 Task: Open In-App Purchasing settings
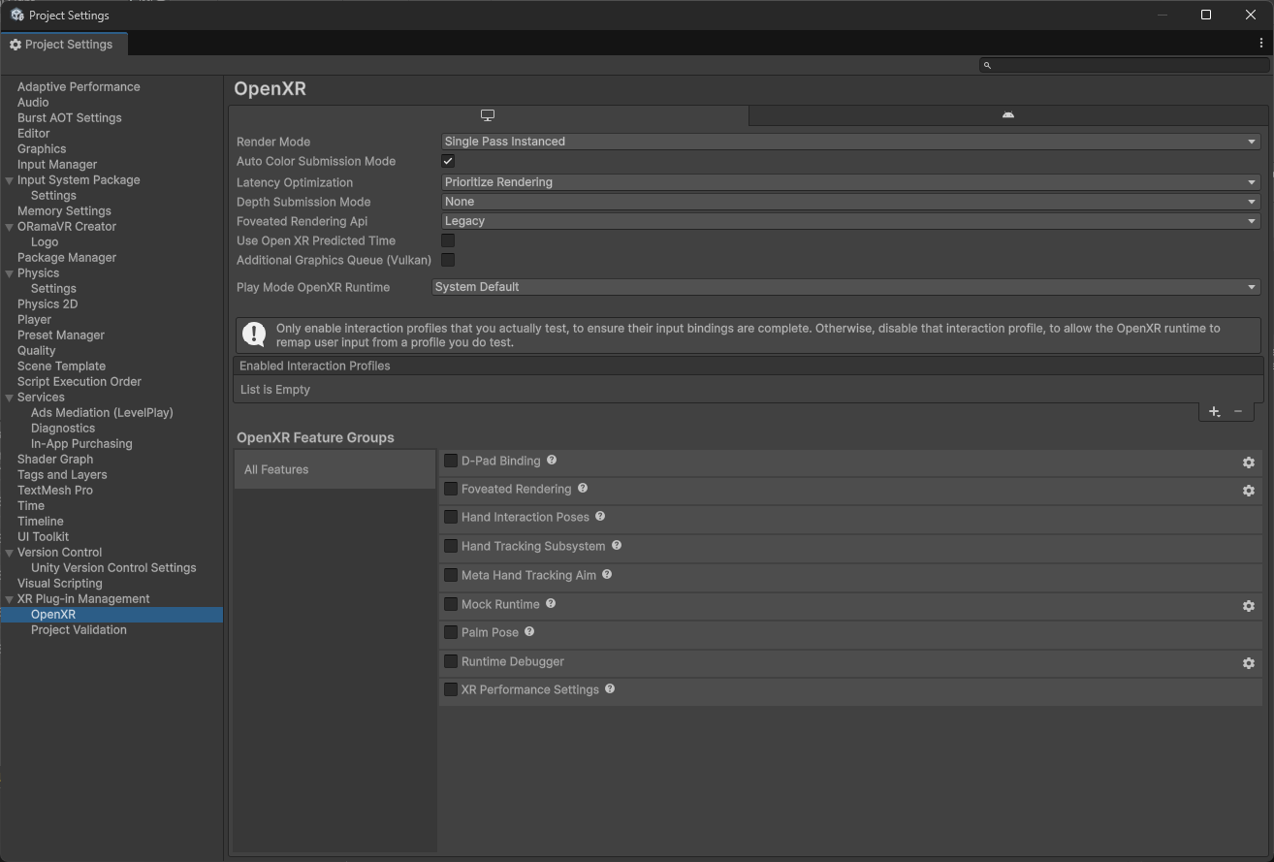click(81, 444)
